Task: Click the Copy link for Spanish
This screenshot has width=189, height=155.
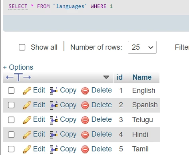Action: click(68, 105)
